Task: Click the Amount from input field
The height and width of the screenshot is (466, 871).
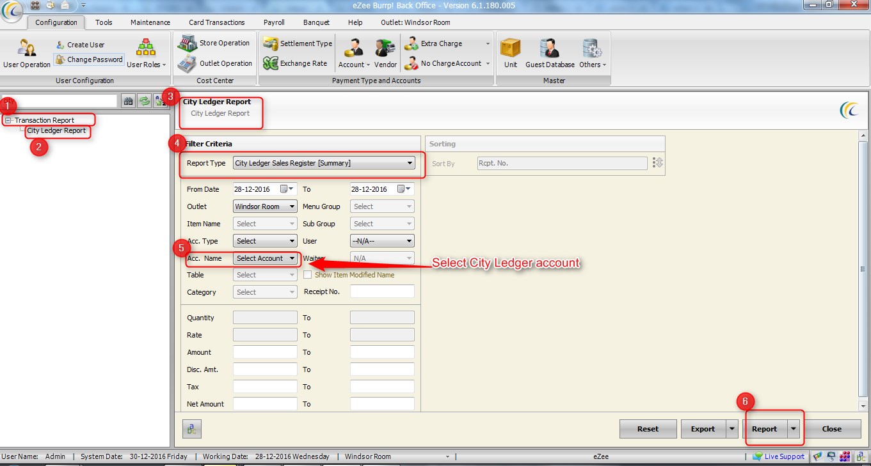Action: (265, 352)
